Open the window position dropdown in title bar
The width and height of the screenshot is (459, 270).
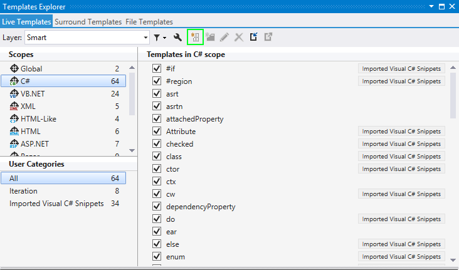(431, 7)
